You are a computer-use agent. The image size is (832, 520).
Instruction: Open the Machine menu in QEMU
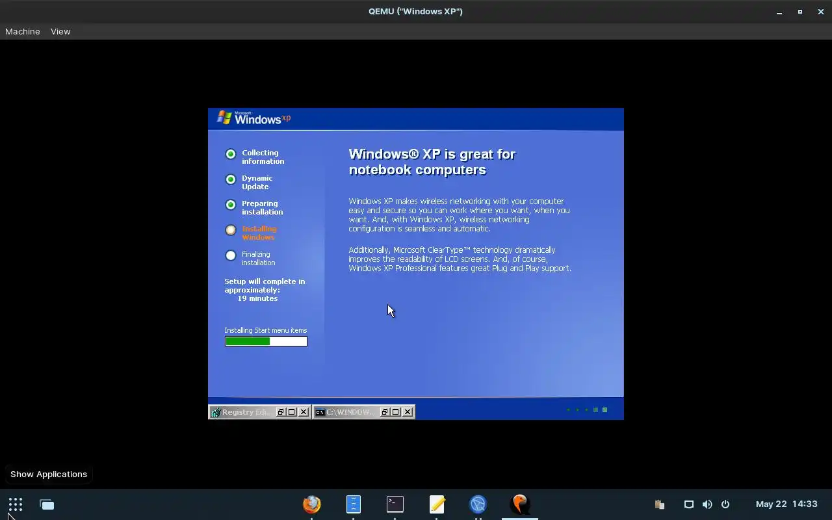click(23, 31)
